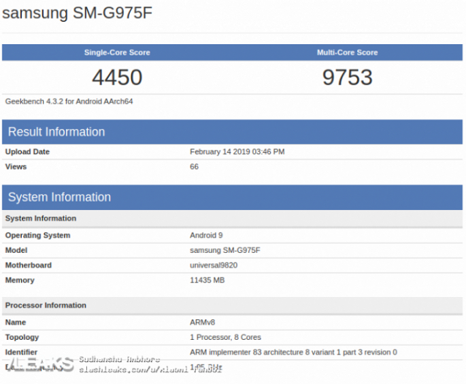This screenshot has height=384, width=466.
Task: Click the Topology value 1 Processor, 8 Cores
Action: [x=225, y=337]
